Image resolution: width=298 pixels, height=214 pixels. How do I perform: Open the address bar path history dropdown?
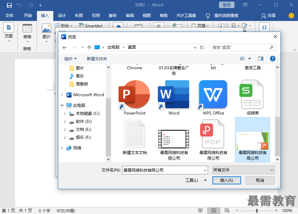[195, 48]
